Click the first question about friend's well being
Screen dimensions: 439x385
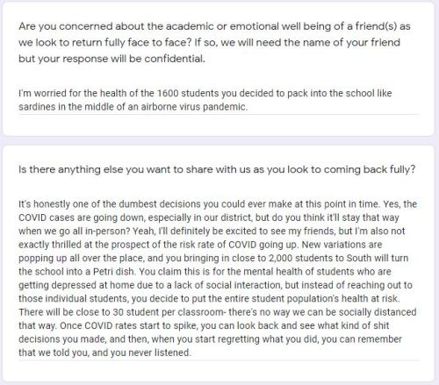point(214,42)
